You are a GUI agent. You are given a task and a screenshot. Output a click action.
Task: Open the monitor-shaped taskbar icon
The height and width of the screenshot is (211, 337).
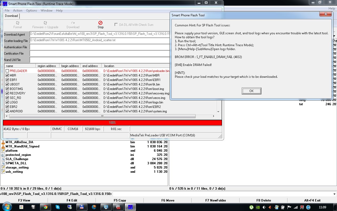click(106, 207)
